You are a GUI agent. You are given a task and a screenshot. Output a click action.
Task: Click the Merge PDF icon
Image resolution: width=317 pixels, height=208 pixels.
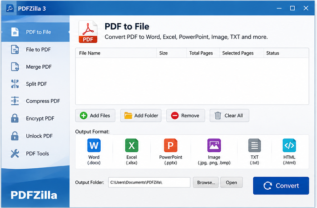[15, 67]
